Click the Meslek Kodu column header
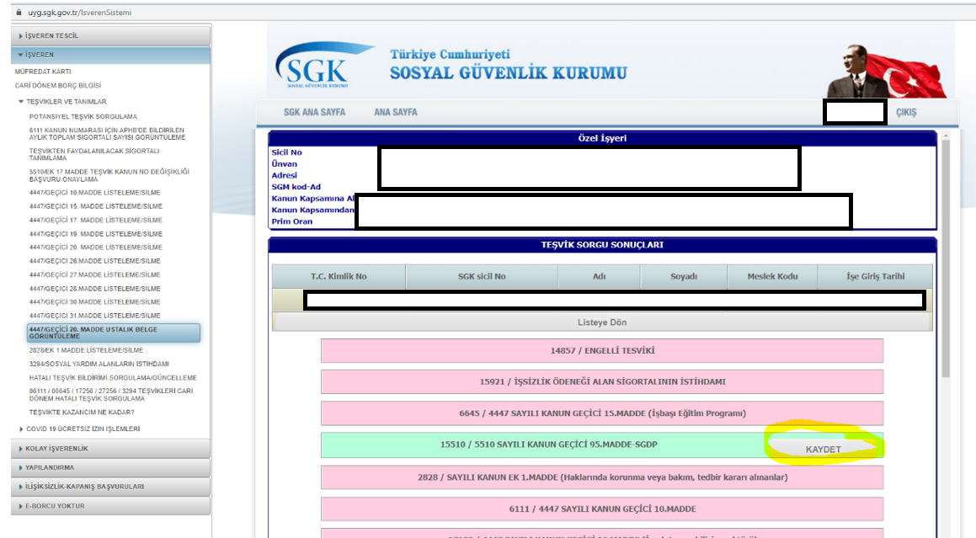Viewport: 976px width, 538px height. tap(772, 276)
